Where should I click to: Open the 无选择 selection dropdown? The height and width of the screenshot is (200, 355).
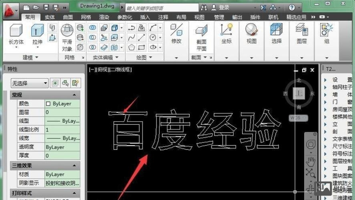(x=30, y=83)
